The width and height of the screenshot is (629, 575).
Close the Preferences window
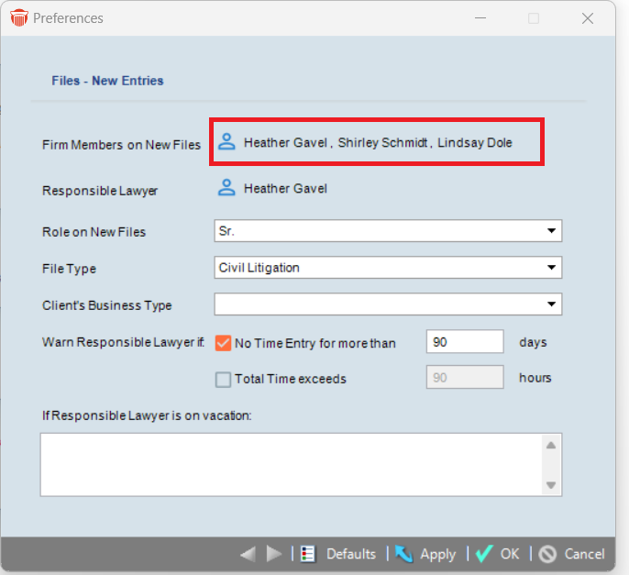click(588, 18)
